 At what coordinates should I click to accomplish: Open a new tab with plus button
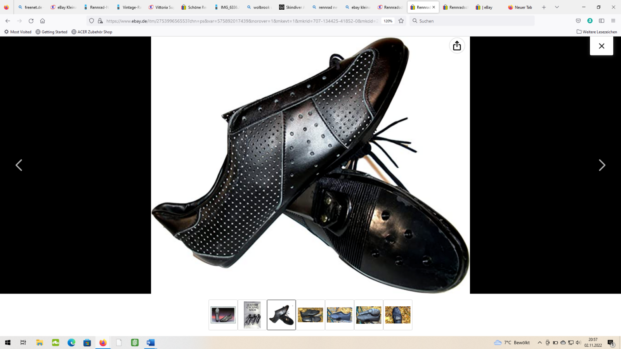544,7
